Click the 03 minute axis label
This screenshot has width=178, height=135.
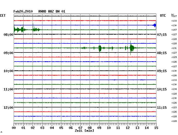click(42, 128)
